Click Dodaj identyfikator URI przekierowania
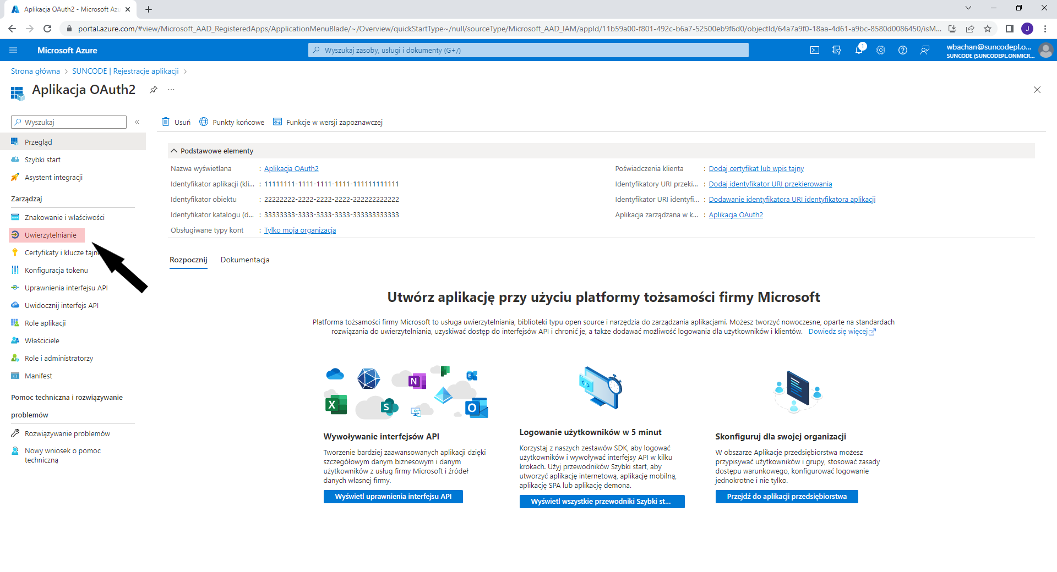Viewport: 1057px width, 572px height. (x=770, y=184)
